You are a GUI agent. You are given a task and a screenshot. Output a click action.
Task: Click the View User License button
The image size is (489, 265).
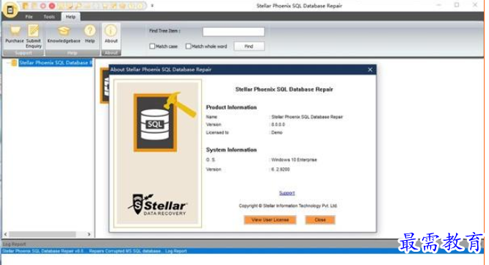point(270,219)
